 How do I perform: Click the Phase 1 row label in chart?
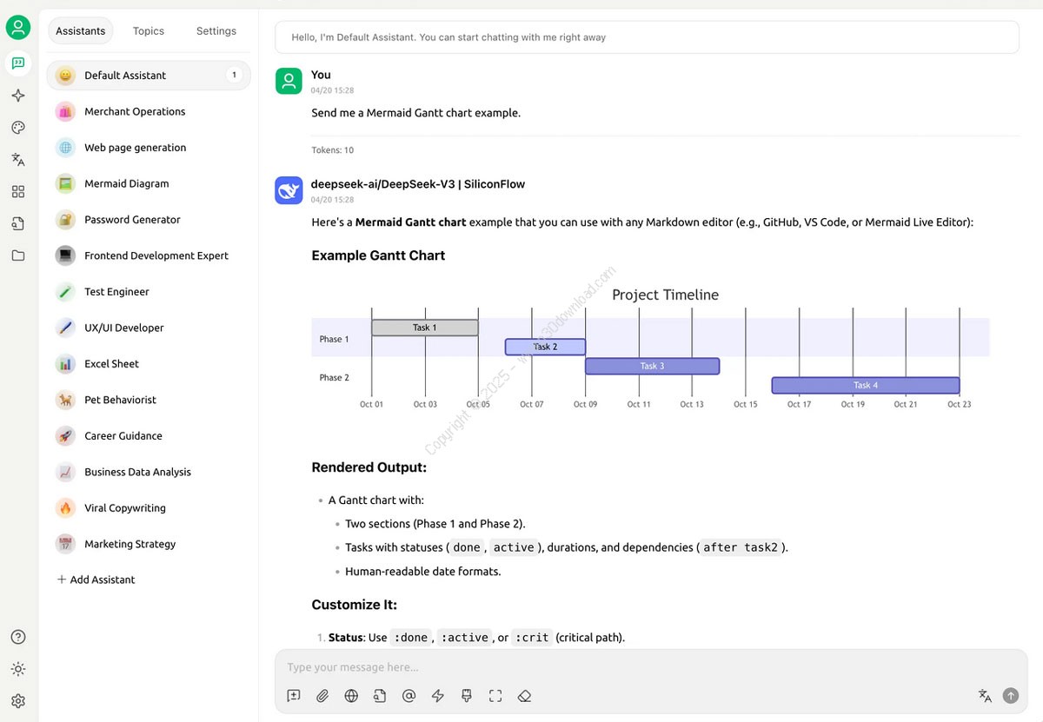(x=335, y=339)
